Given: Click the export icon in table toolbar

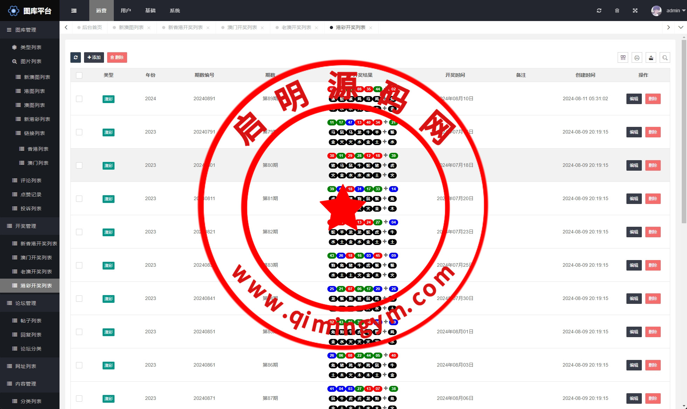Looking at the screenshot, I should pos(651,57).
